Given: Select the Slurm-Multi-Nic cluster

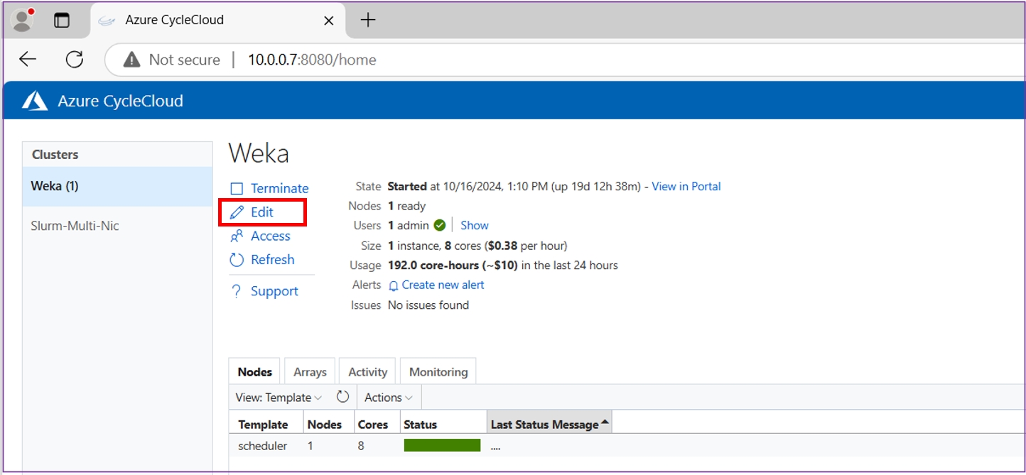Looking at the screenshot, I should pyautogui.click(x=75, y=226).
